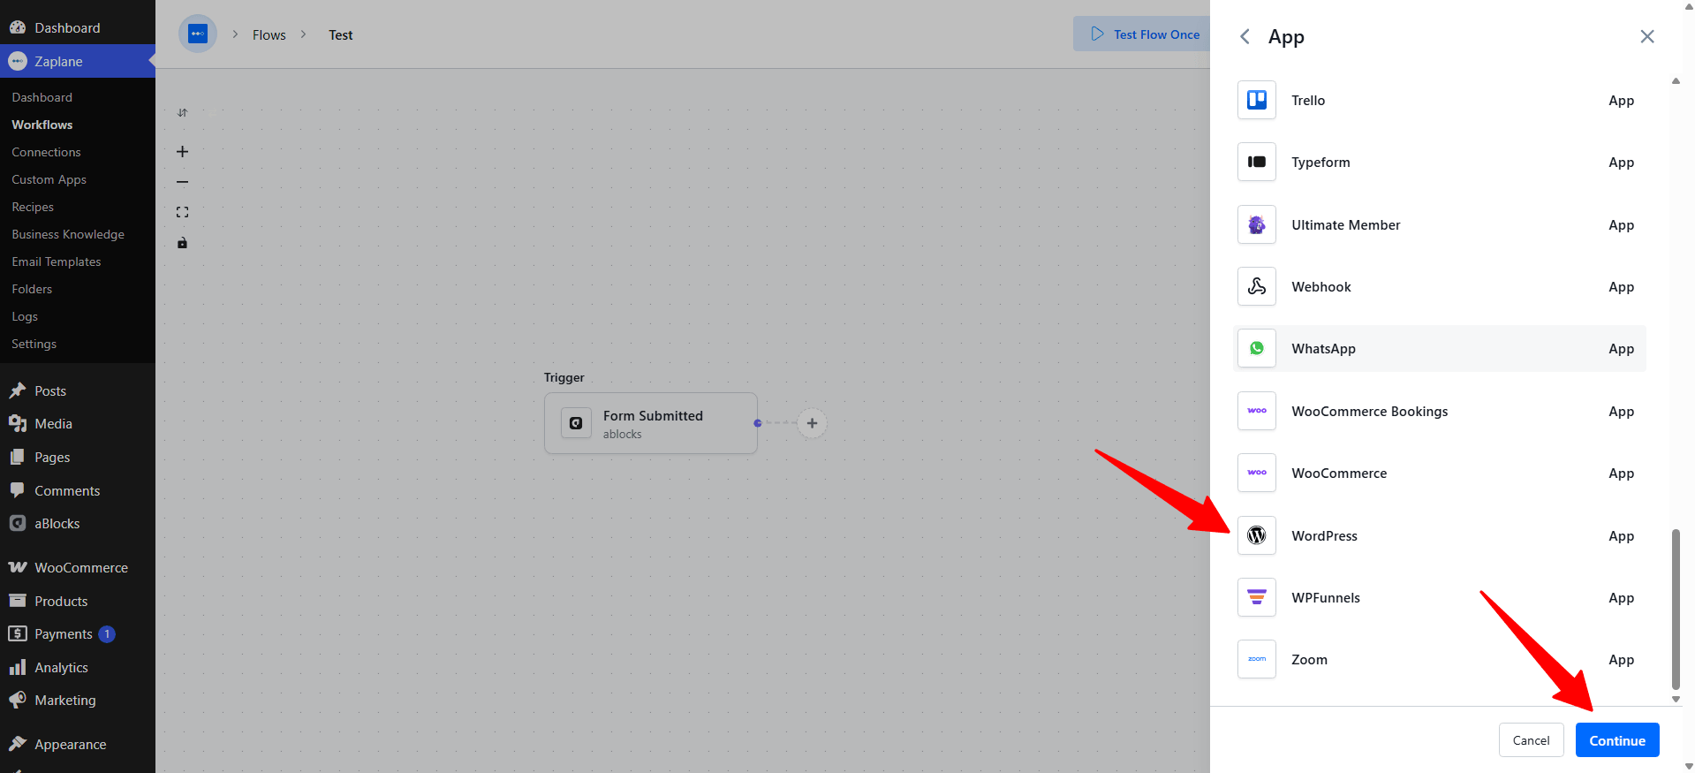The image size is (1695, 773).
Task: Open the aBlocks menu
Action: point(78,524)
